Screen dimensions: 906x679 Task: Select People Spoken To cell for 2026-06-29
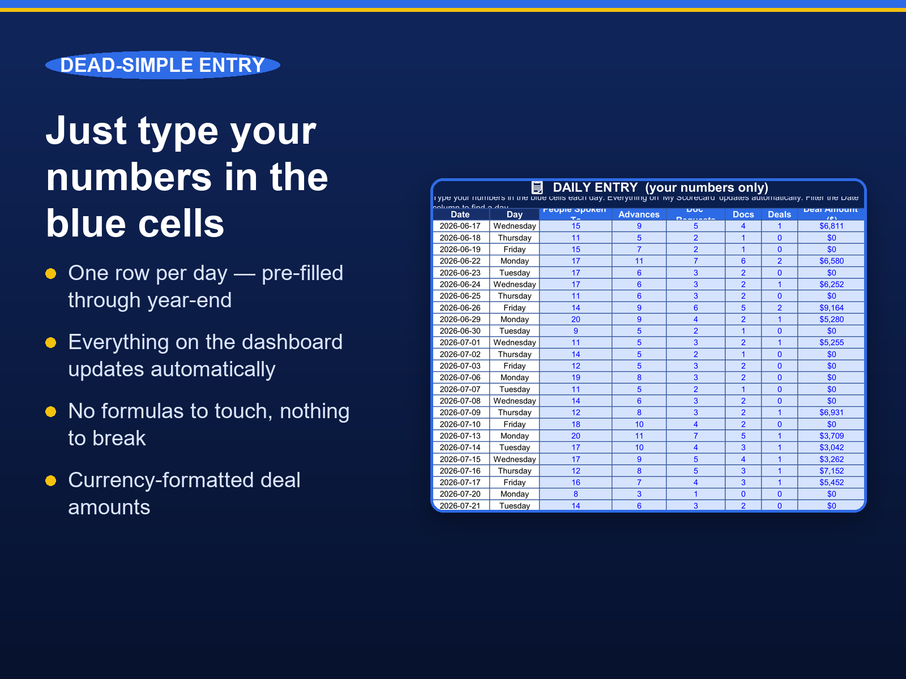[x=575, y=319]
